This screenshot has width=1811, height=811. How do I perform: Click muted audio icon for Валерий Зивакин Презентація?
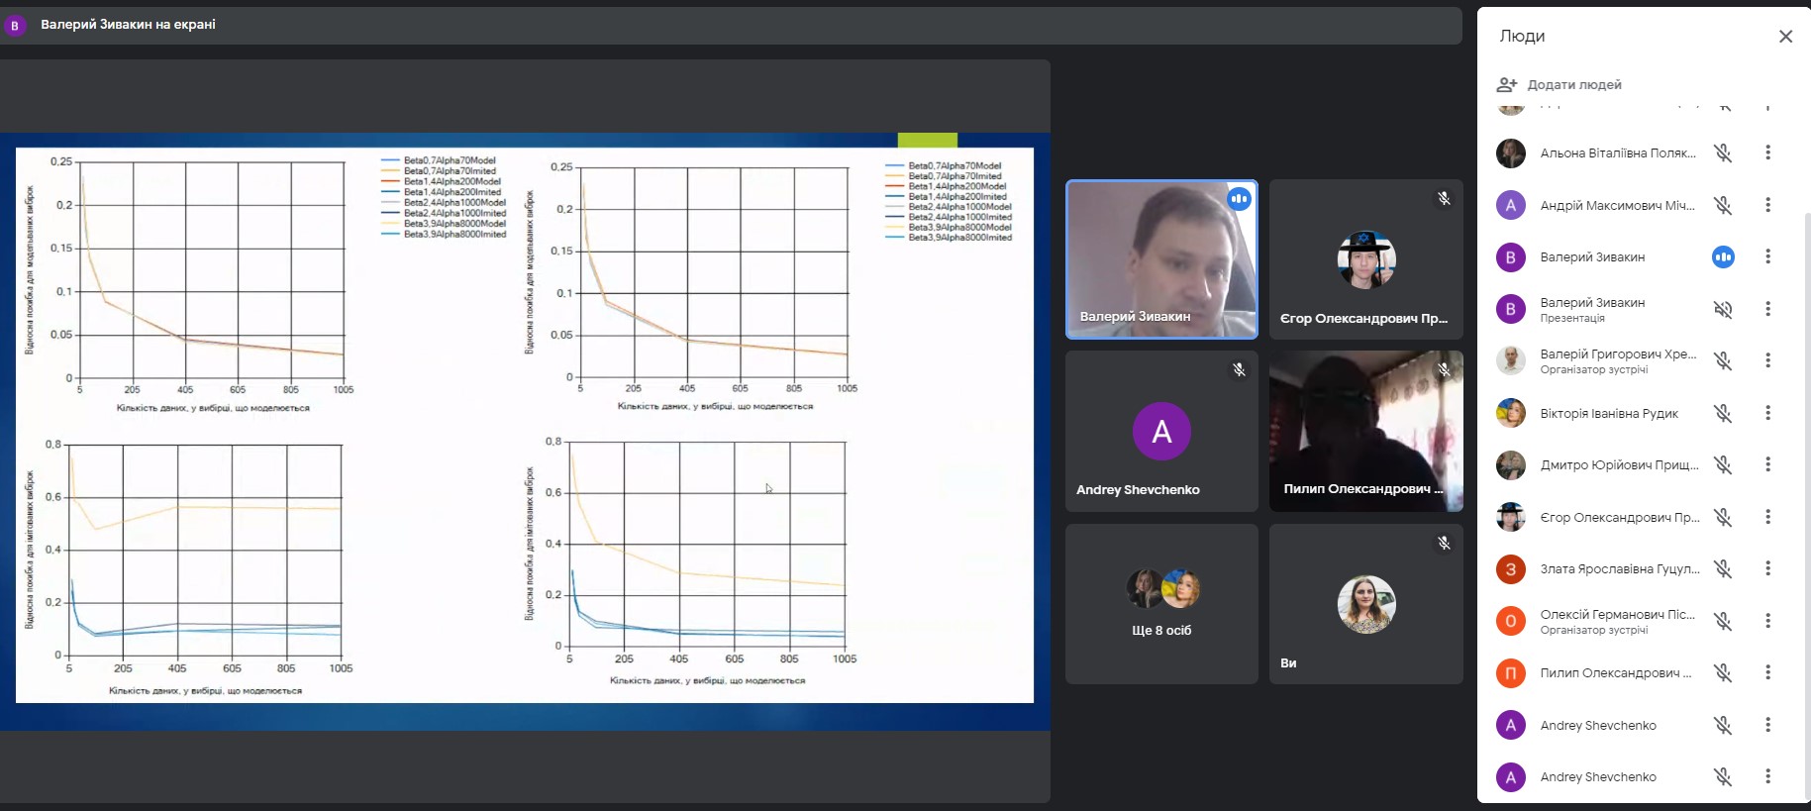pyautogui.click(x=1723, y=309)
